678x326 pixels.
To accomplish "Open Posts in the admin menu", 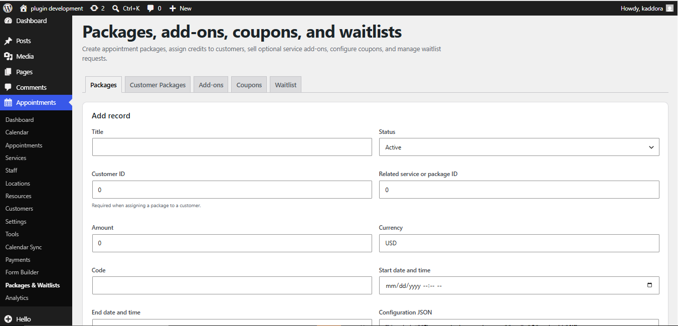I will 36,41.
